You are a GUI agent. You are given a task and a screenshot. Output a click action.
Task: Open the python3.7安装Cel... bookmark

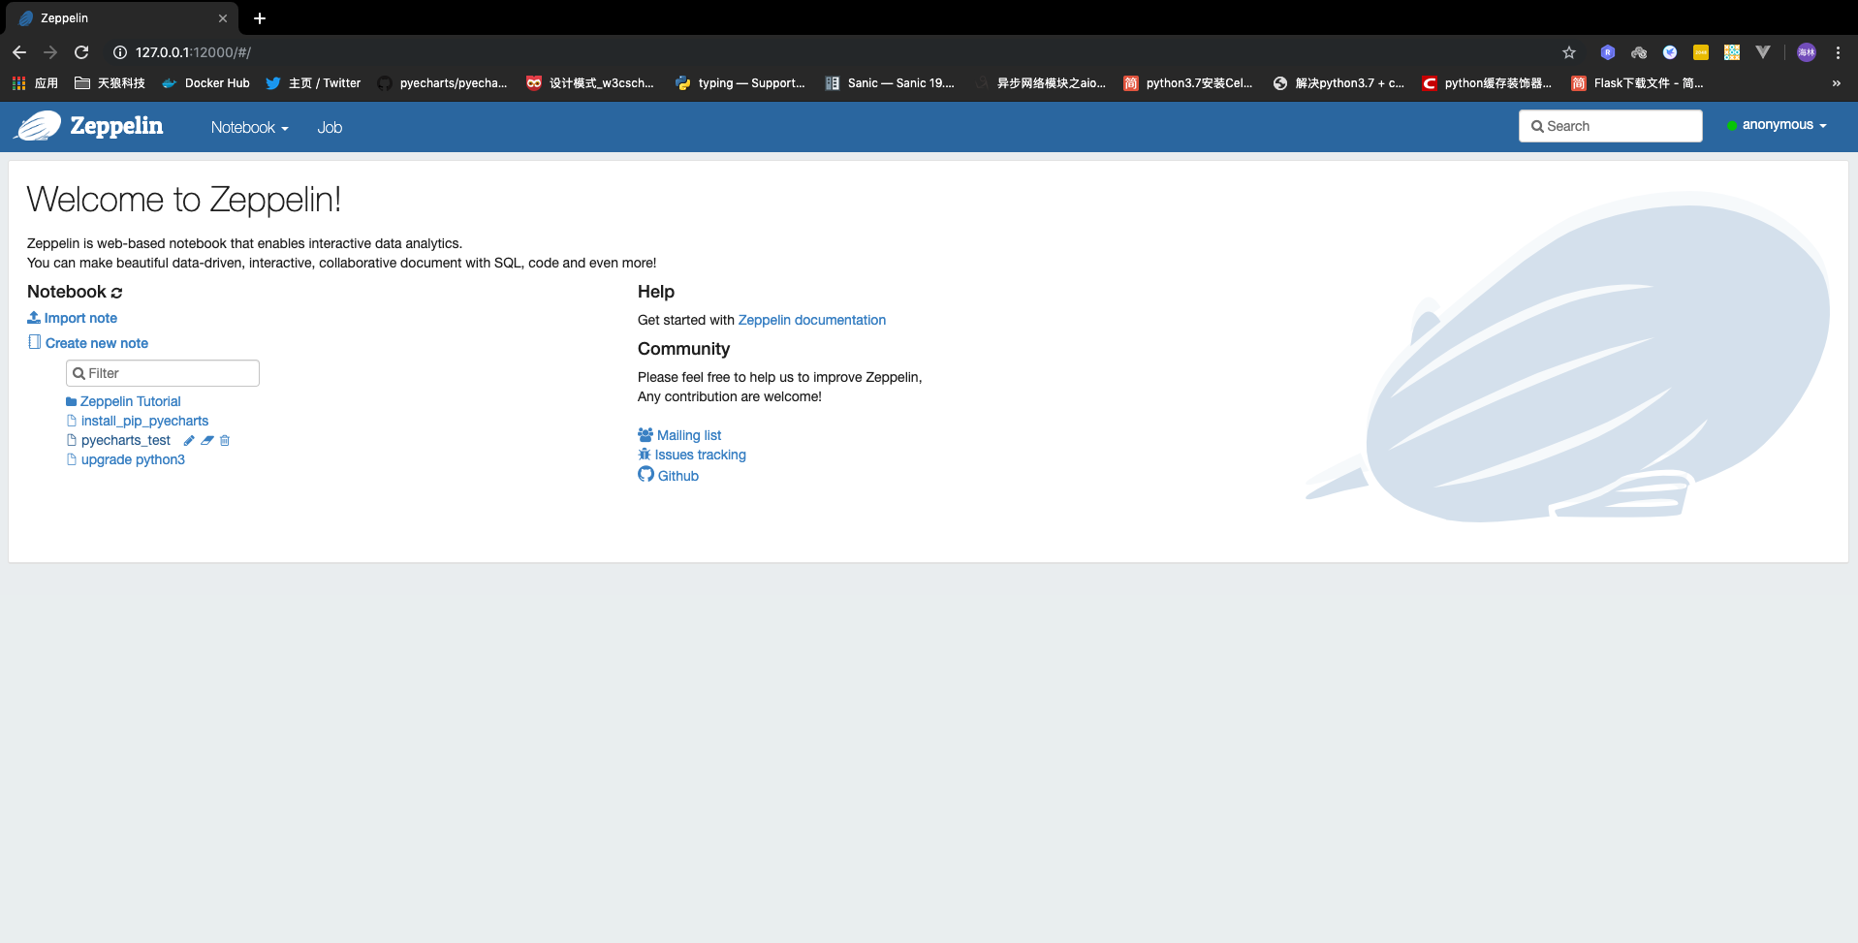[x=1188, y=83]
